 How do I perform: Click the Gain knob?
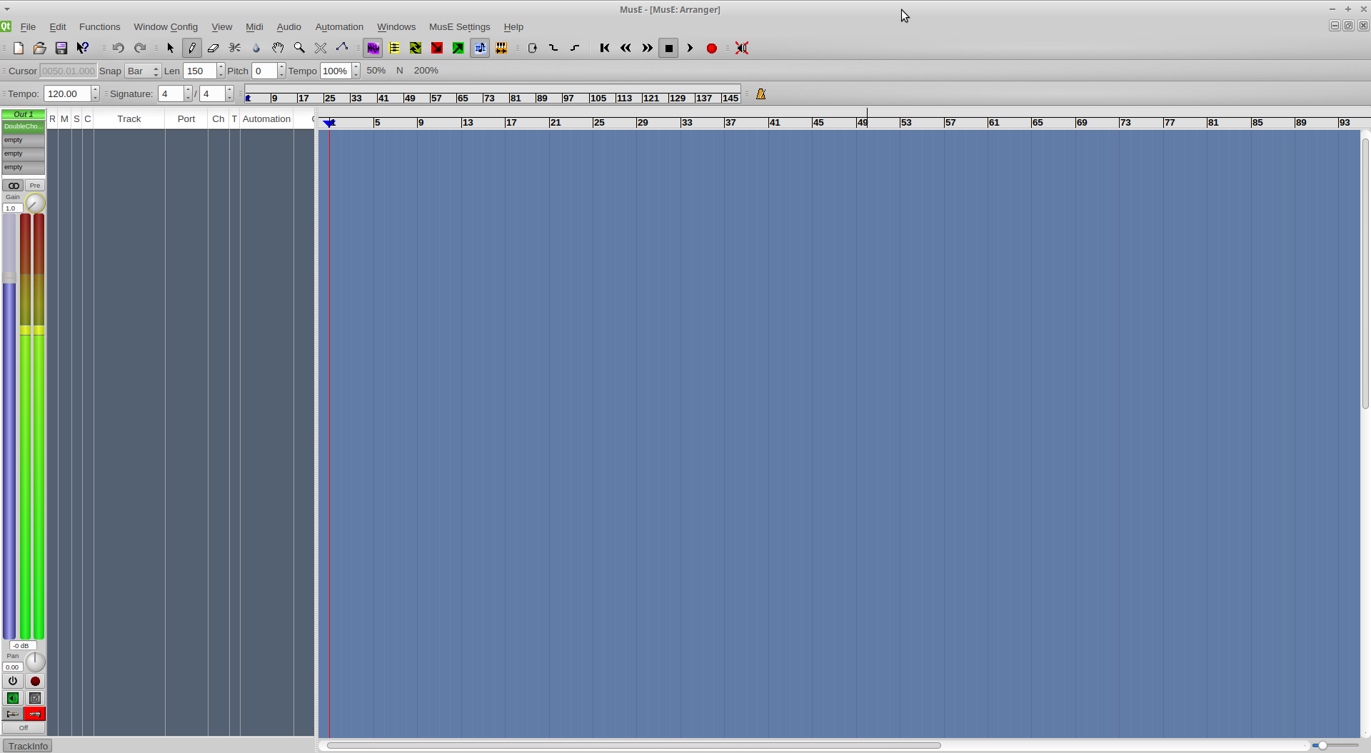click(x=35, y=203)
